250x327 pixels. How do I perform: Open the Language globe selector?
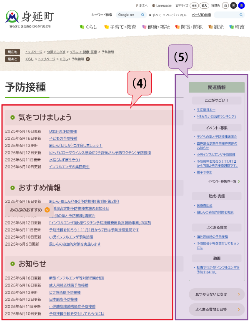coord(162,6)
